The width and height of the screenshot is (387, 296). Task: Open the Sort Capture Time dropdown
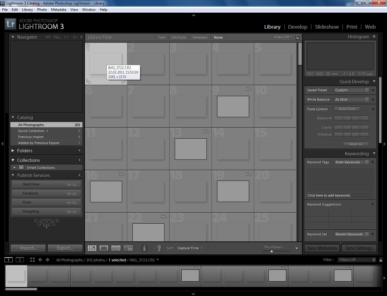[x=190, y=248]
